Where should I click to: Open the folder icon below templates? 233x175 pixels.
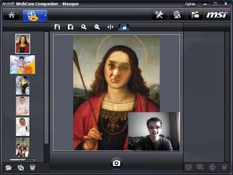9,167
